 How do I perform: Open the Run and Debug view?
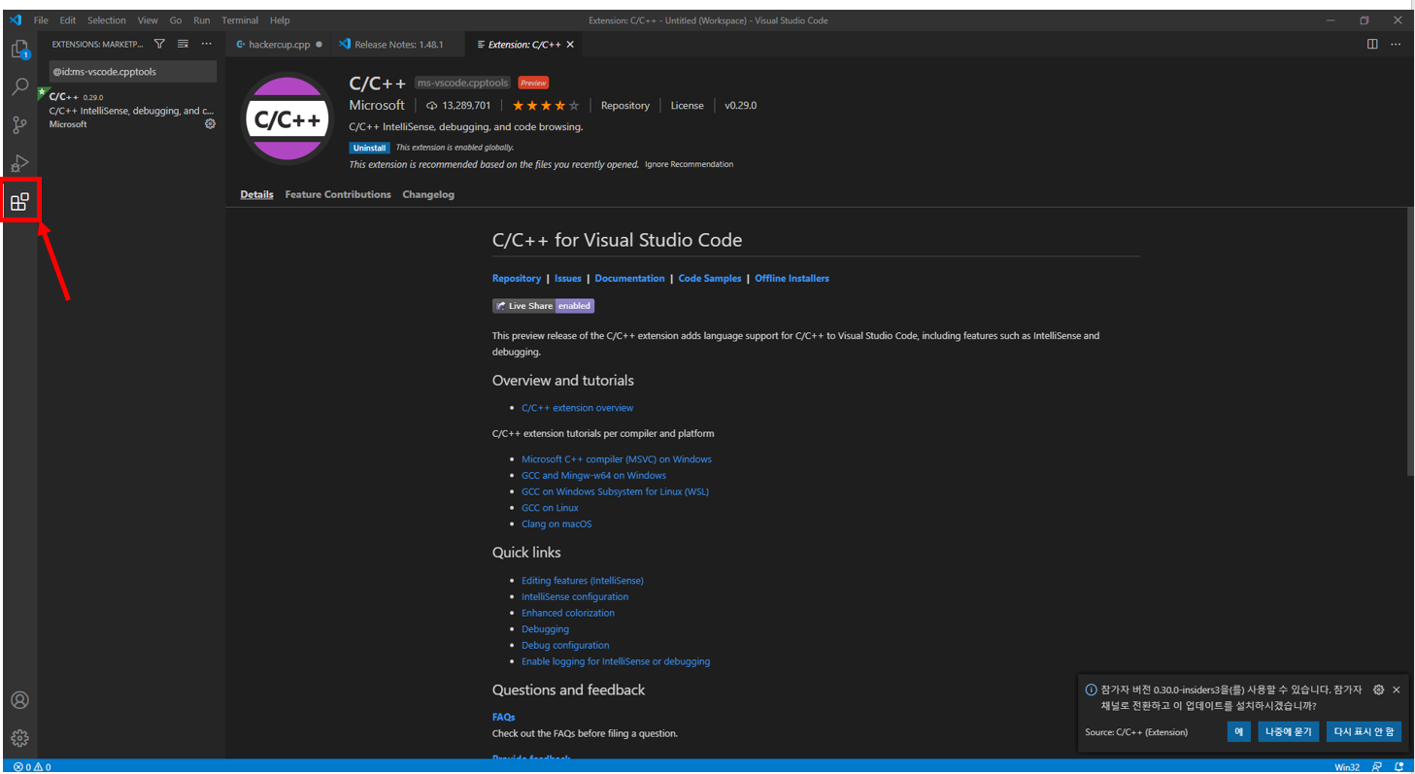[19, 163]
